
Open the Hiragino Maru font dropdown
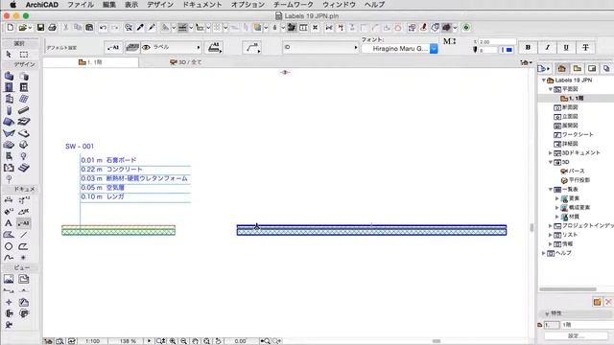(x=434, y=49)
